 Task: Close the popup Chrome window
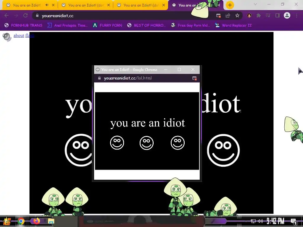point(193,69)
